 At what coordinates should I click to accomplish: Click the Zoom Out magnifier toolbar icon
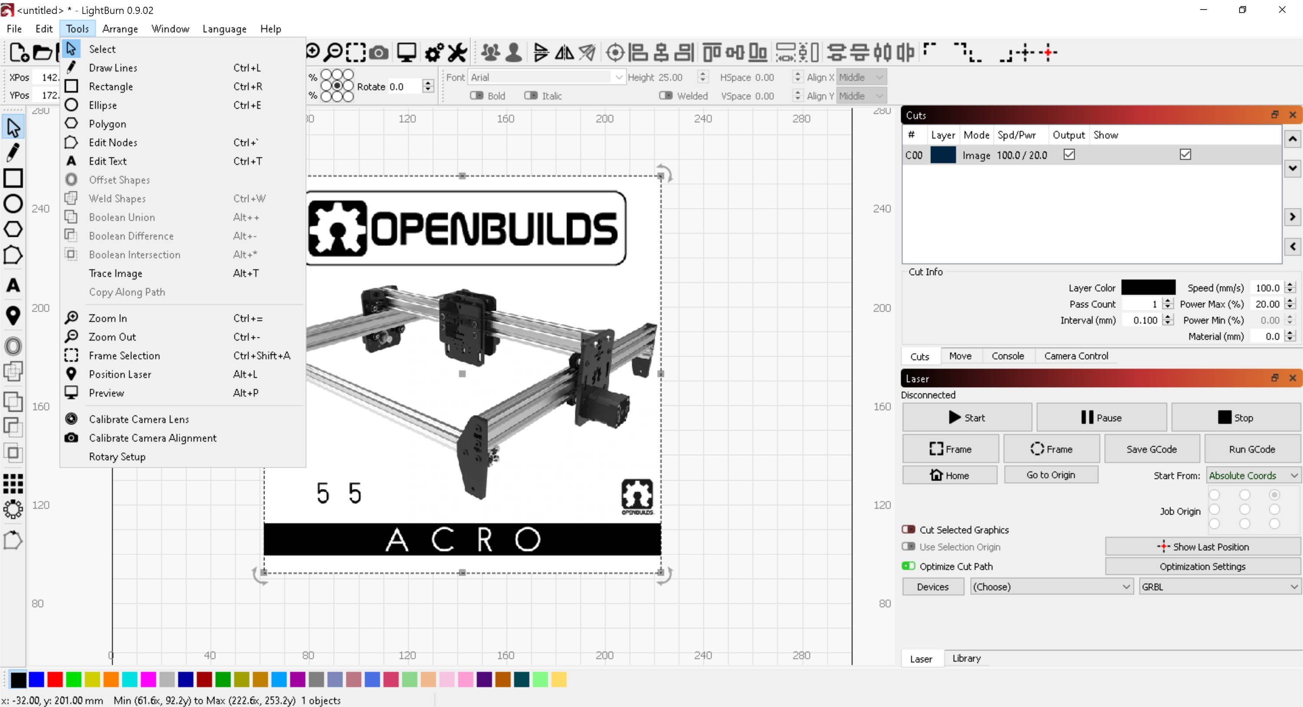334,52
